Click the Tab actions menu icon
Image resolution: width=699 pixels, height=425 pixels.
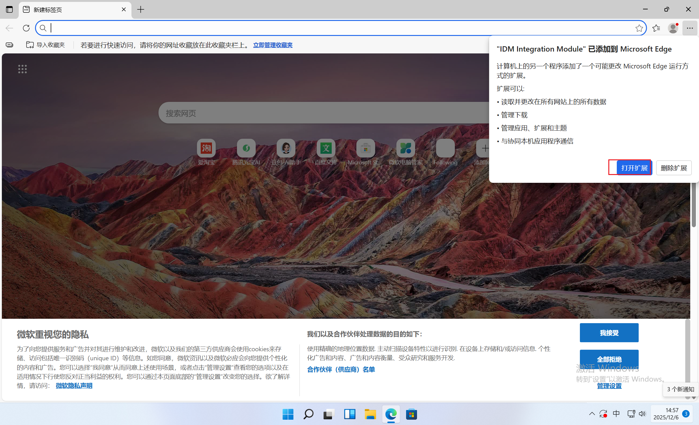[9, 9]
